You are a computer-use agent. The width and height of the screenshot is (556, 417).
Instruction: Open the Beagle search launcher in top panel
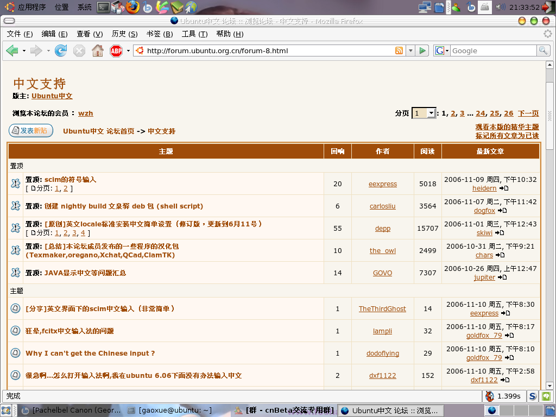[x=147, y=7]
